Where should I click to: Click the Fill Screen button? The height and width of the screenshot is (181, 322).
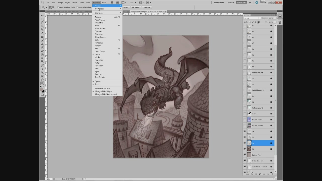(136, 7)
